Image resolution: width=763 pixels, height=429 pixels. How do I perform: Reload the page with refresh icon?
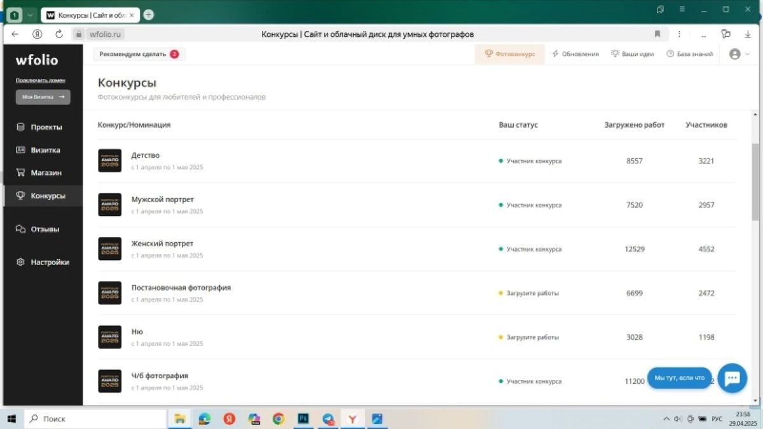point(59,34)
